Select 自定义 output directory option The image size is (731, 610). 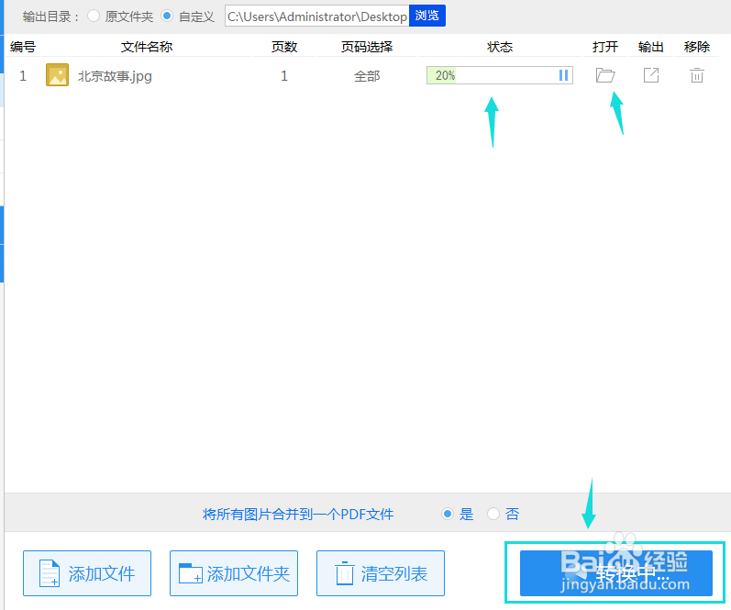pyautogui.click(x=166, y=16)
